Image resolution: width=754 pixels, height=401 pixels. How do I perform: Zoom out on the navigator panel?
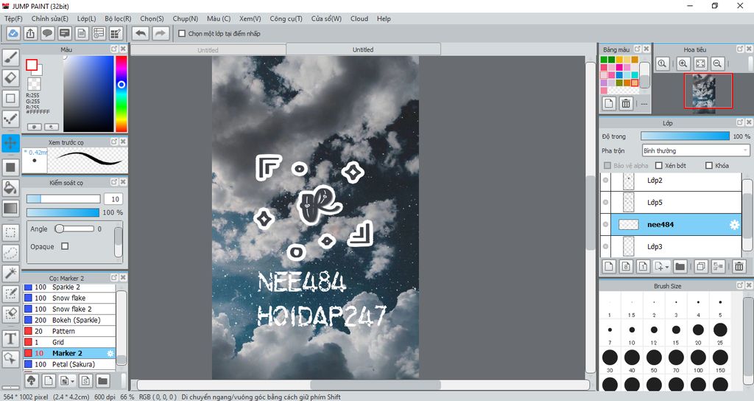[717, 63]
